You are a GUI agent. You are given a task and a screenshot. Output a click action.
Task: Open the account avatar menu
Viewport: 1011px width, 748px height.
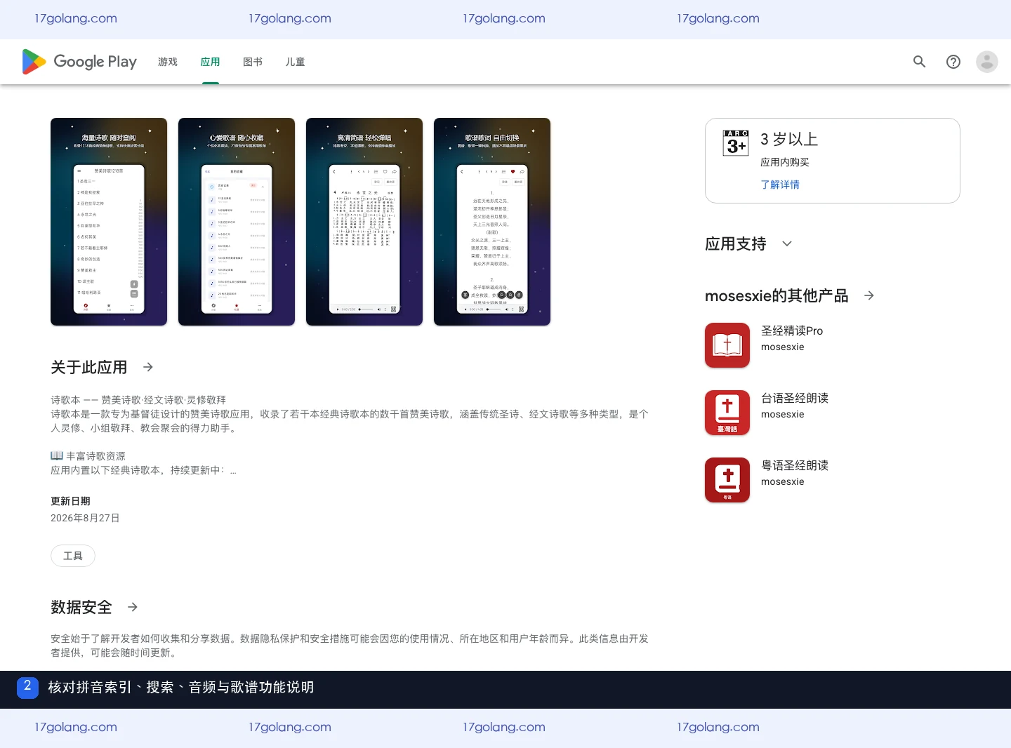point(986,62)
